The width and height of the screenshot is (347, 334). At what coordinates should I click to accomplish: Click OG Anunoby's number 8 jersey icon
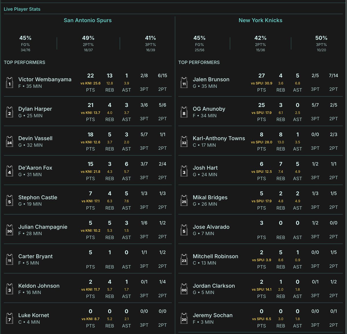(x=184, y=112)
